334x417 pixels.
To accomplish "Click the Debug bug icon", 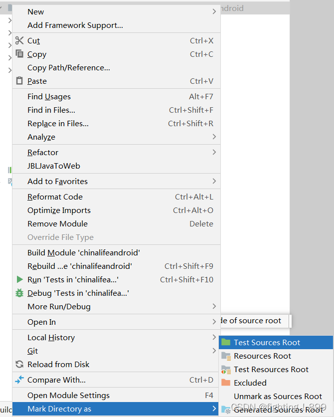I will pyautogui.click(x=19, y=293).
